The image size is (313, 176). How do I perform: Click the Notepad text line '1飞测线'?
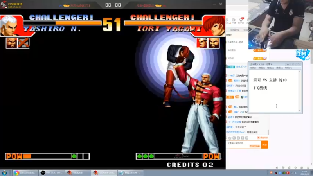coord(260,88)
